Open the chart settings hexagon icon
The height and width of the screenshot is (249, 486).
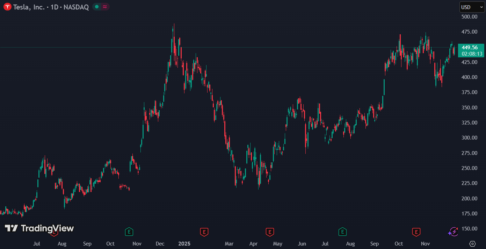(x=472, y=243)
